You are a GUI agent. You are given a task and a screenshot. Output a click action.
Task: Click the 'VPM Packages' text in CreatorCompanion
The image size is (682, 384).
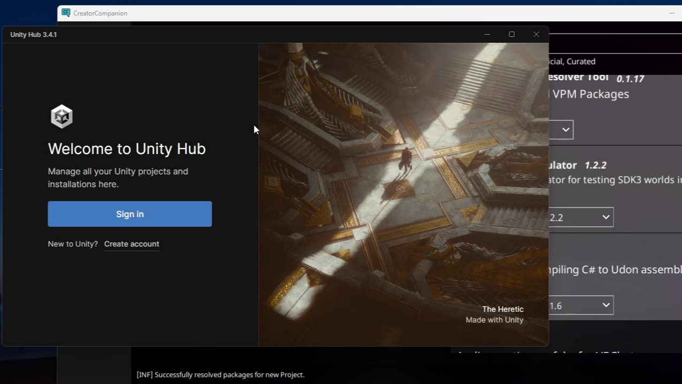[591, 94]
